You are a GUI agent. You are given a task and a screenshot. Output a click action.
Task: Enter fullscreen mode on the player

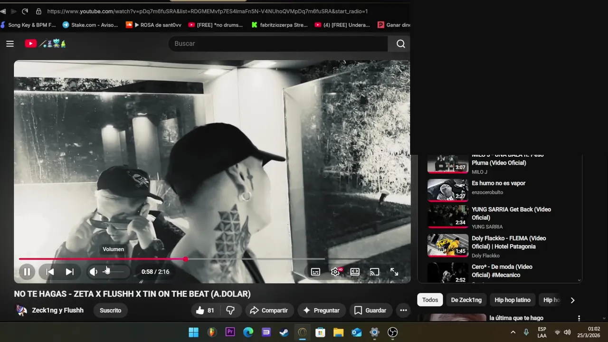(394, 272)
